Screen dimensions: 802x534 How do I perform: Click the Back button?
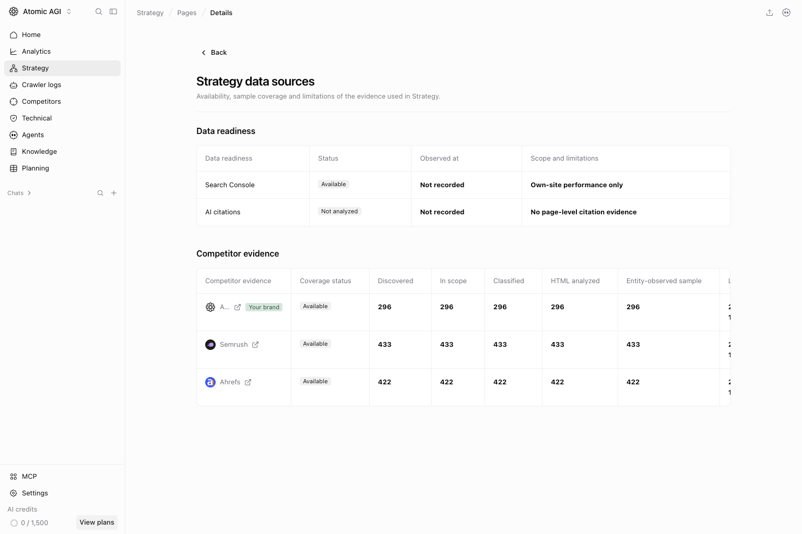214,53
